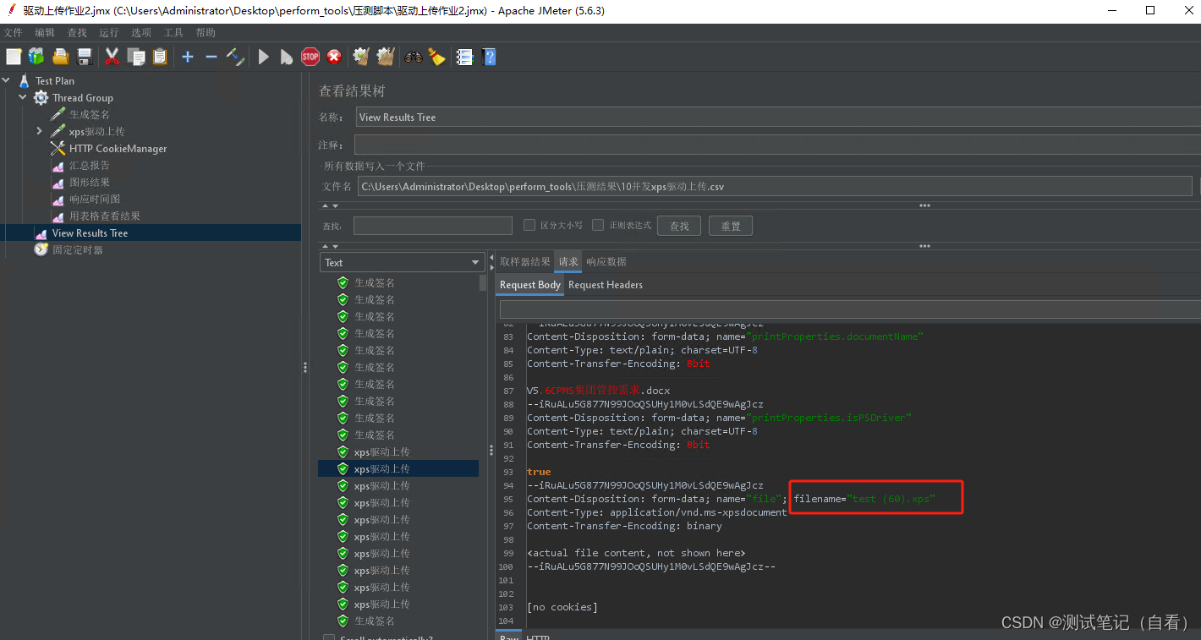
Task: Switch to the 请求 tab
Action: 568,261
